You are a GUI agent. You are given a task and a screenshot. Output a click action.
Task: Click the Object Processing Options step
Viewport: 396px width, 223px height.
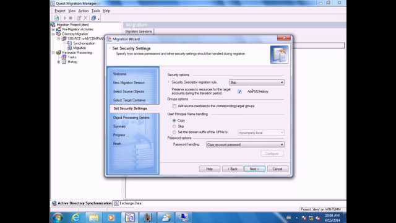point(131,118)
